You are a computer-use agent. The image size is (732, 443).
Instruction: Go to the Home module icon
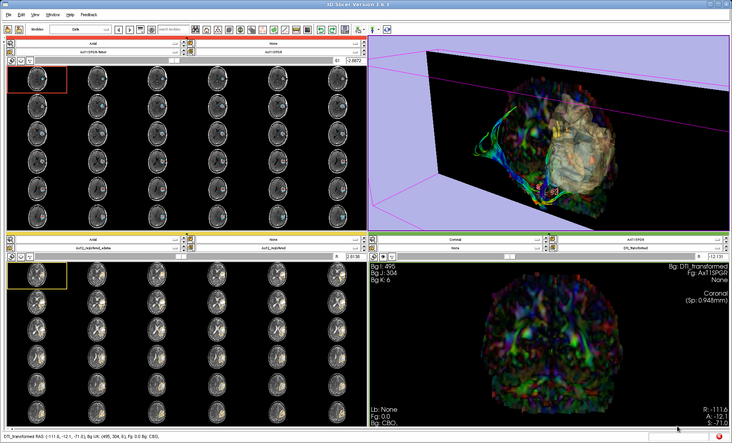[x=207, y=30]
